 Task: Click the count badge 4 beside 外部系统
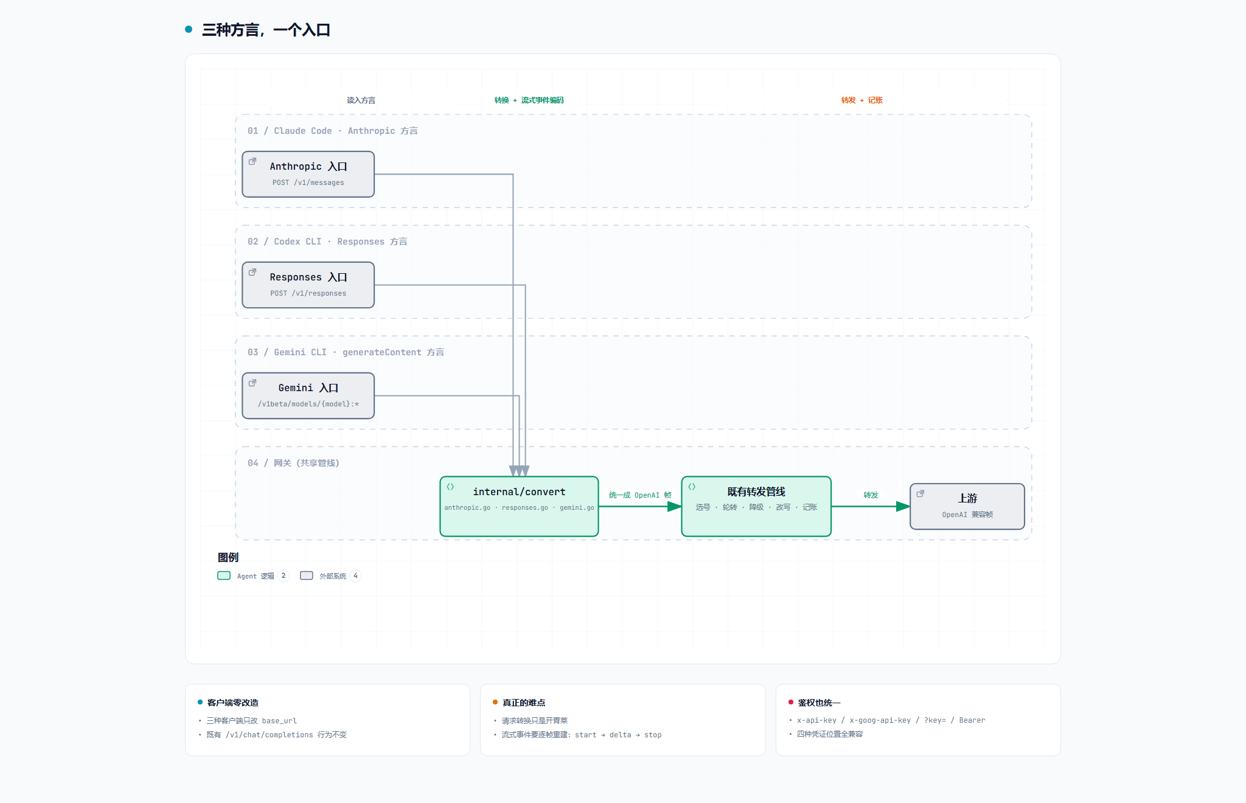tap(356, 575)
